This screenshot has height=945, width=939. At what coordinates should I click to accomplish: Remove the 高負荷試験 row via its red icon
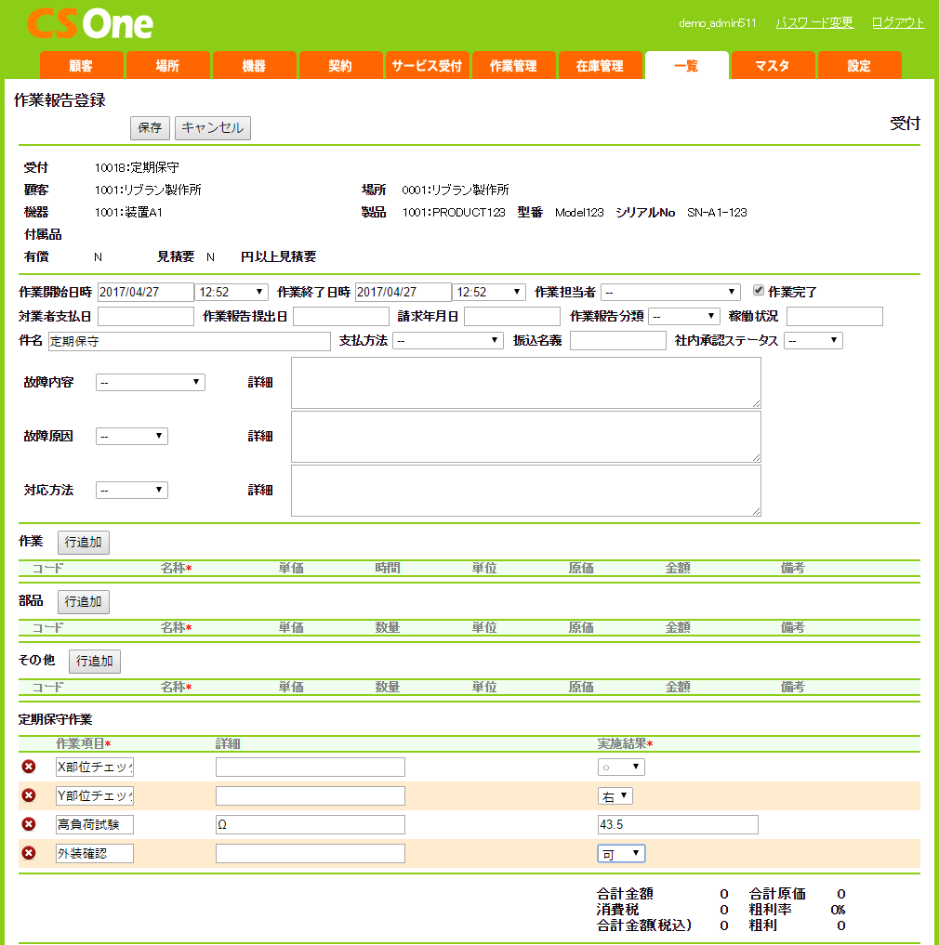pos(28,824)
